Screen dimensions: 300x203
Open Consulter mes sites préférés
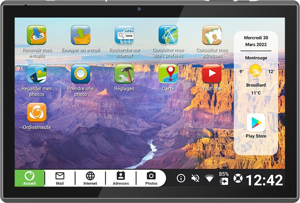pos(168,35)
